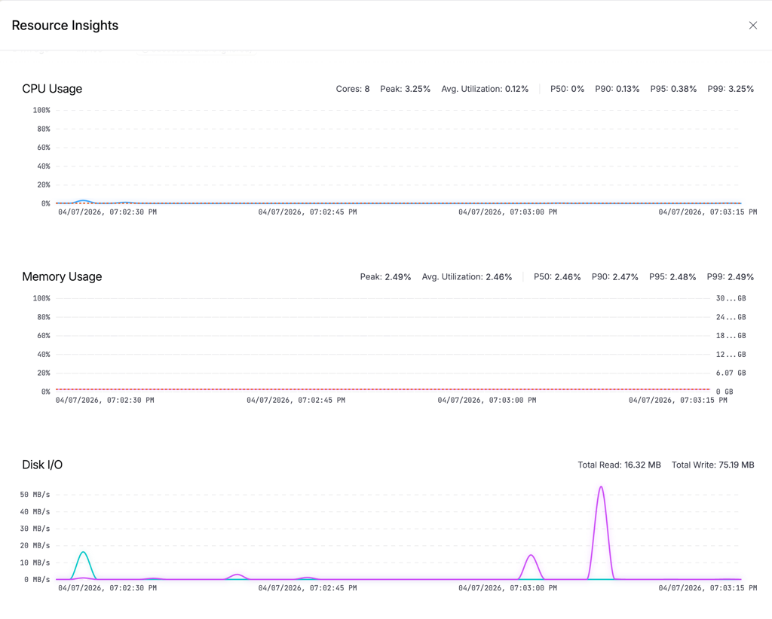Click the Resource Insights title
Image resolution: width=772 pixels, height=619 pixels.
coord(65,26)
